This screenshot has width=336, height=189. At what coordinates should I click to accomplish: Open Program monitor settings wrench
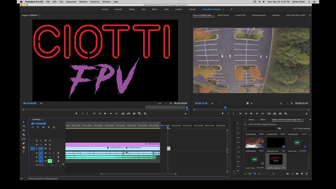[171, 103]
